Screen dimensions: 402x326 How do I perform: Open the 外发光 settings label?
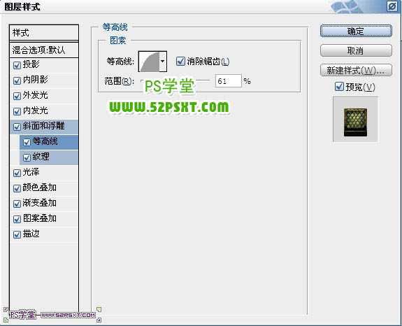click(x=36, y=95)
